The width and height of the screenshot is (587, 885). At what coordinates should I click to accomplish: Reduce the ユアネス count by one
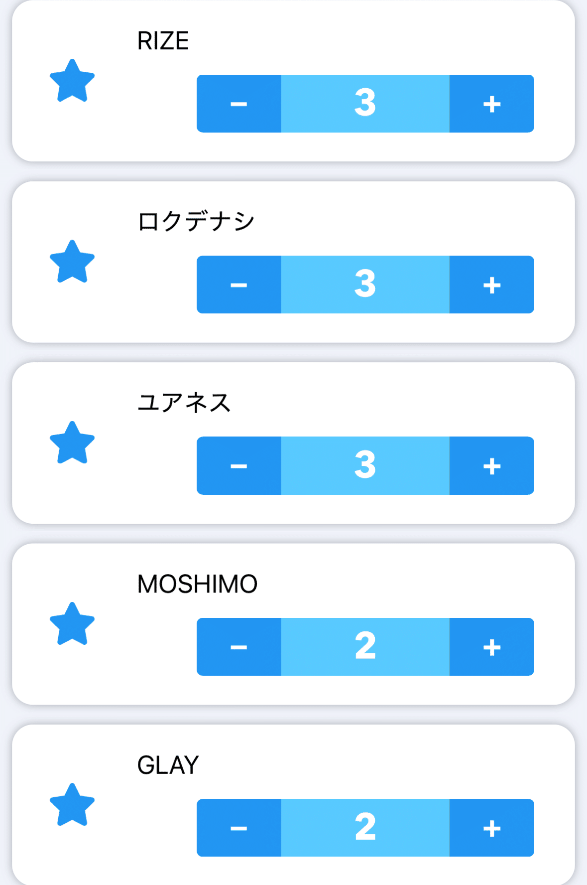tap(239, 465)
